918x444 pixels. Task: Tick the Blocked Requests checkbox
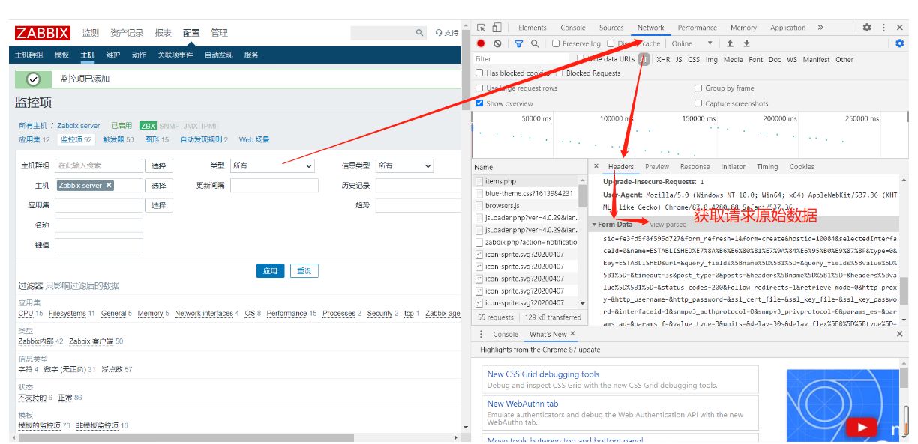pyautogui.click(x=559, y=73)
